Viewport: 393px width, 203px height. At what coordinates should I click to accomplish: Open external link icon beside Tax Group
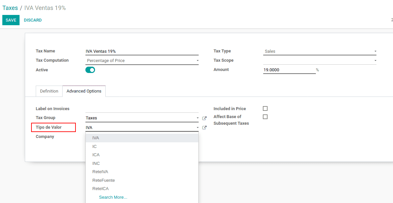pos(204,118)
